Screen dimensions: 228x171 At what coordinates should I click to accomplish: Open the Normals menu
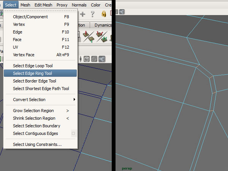pos(79,5)
